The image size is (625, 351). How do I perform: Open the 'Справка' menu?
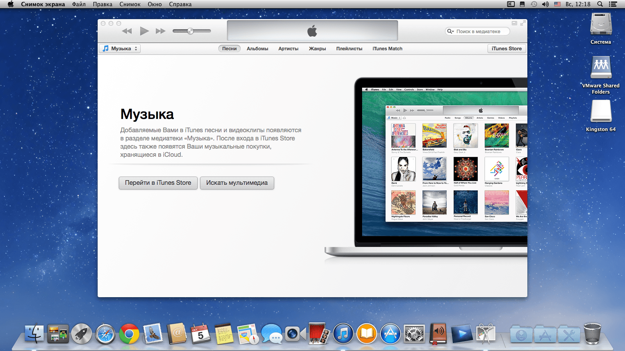point(180,4)
